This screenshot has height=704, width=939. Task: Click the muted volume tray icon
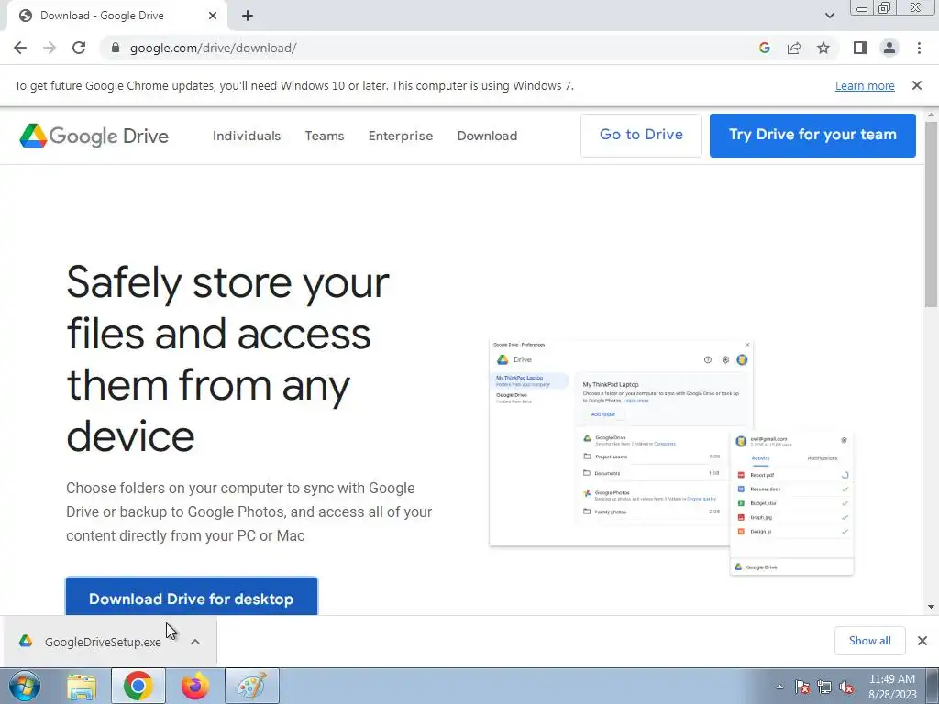click(846, 687)
